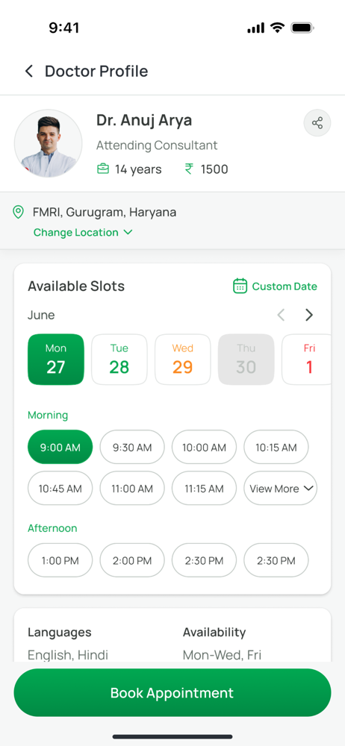Screen dimensions: 345x746
Task: Click the location pin icon
Action: 18,212
